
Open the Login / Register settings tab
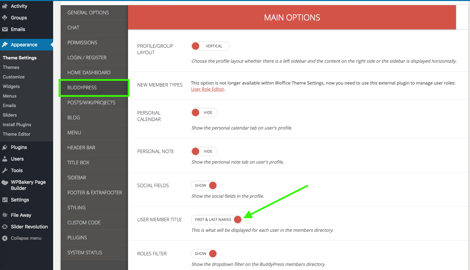point(87,58)
